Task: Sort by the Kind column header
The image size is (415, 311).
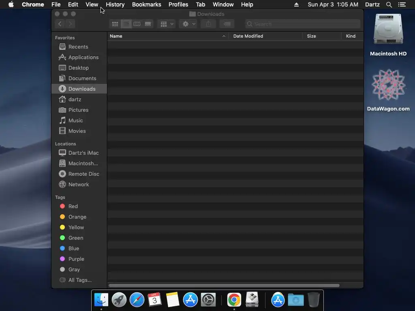Action: 352,36
